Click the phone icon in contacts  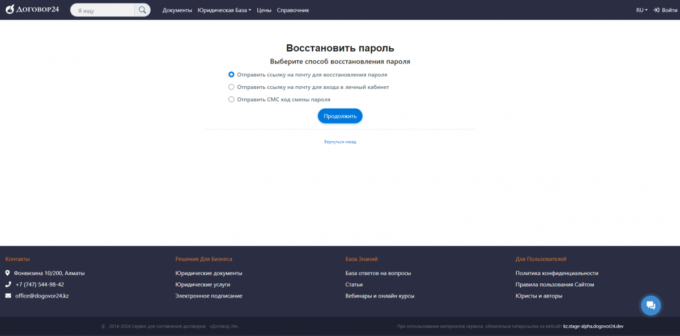click(x=8, y=284)
